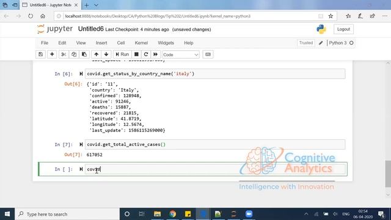Insert a cell below with the plus icon
391x220 pixels.
coord(52,54)
